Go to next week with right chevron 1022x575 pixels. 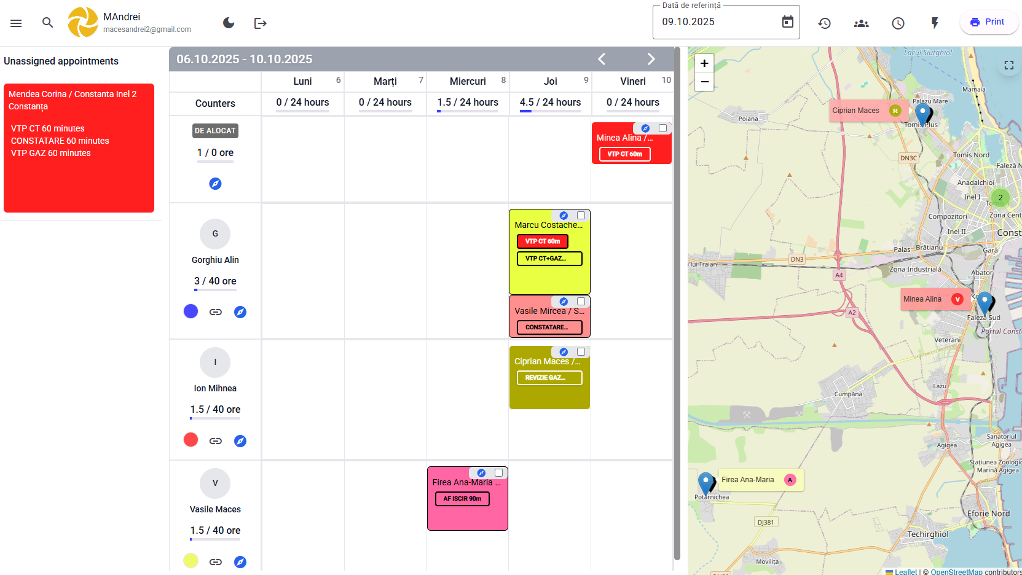651,59
